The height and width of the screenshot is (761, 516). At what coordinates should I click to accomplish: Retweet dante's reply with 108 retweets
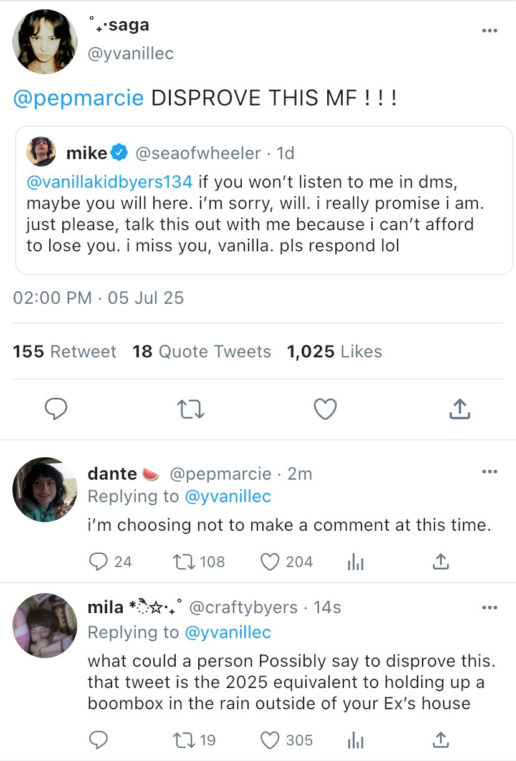[x=185, y=562]
